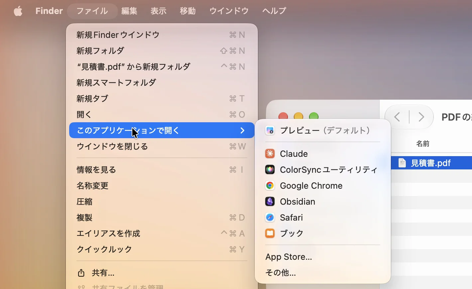Viewport: 472px width, 289px height.
Task: Open the Apple menu icon
Action: (x=18, y=11)
